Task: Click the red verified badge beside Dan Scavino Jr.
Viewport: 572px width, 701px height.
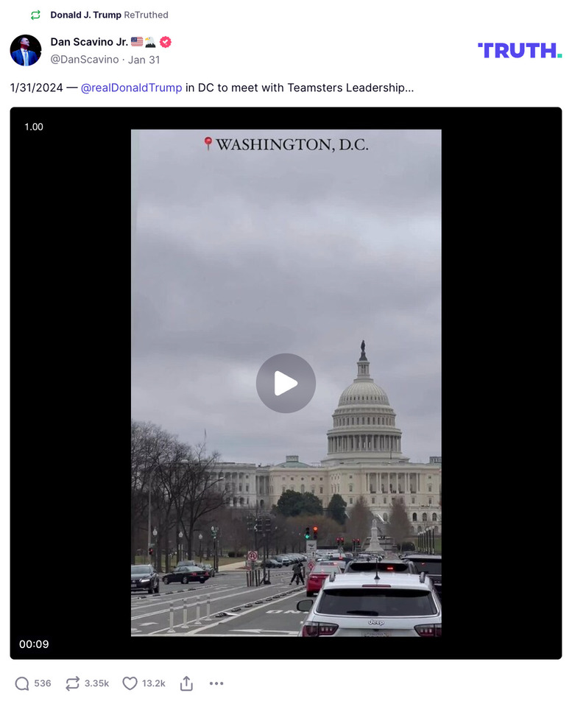Action: [x=166, y=42]
